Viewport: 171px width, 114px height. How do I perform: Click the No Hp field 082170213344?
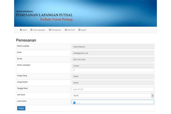point(113,59)
